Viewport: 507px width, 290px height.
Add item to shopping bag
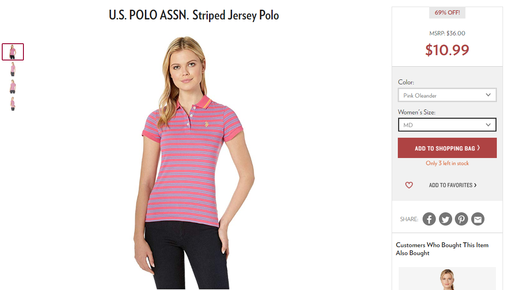[447, 148]
